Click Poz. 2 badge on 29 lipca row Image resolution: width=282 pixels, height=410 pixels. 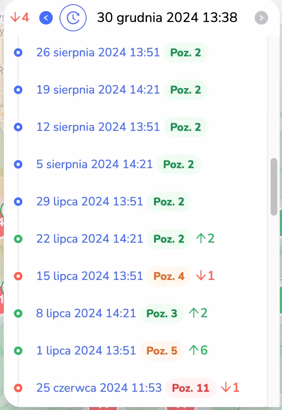tap(169, 202)
